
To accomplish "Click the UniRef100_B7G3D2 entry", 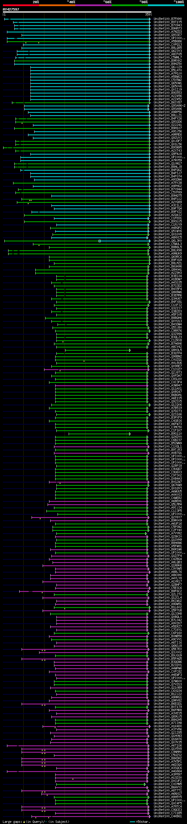I will point(168,286).
